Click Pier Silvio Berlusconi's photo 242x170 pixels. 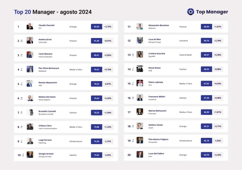coord(30,69)
